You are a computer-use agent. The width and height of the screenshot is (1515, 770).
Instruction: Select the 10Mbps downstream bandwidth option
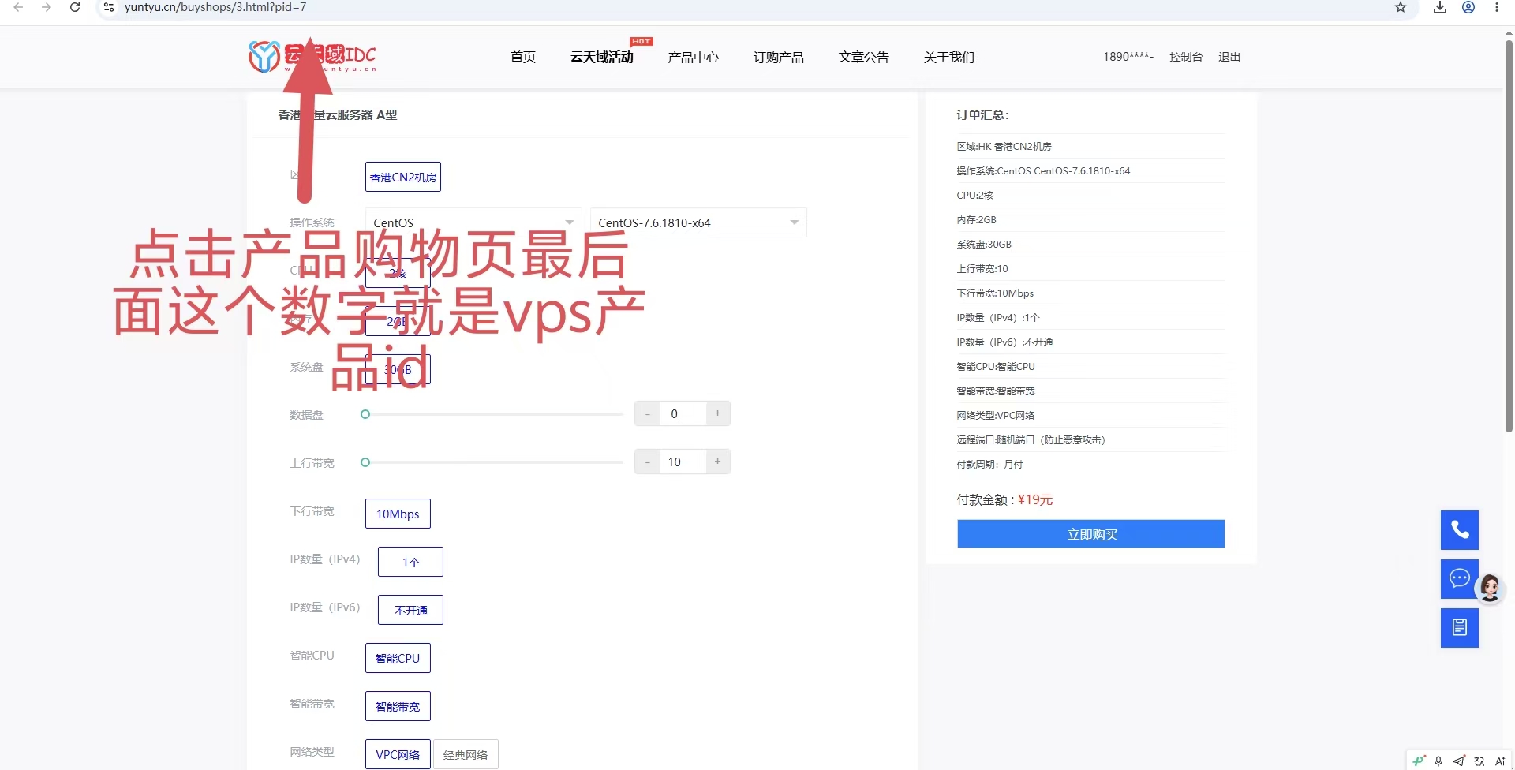(398, 514)
